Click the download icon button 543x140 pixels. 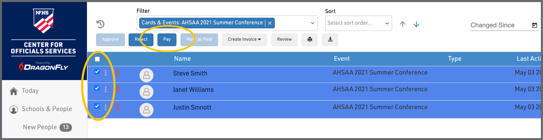(x=330, y=39)
